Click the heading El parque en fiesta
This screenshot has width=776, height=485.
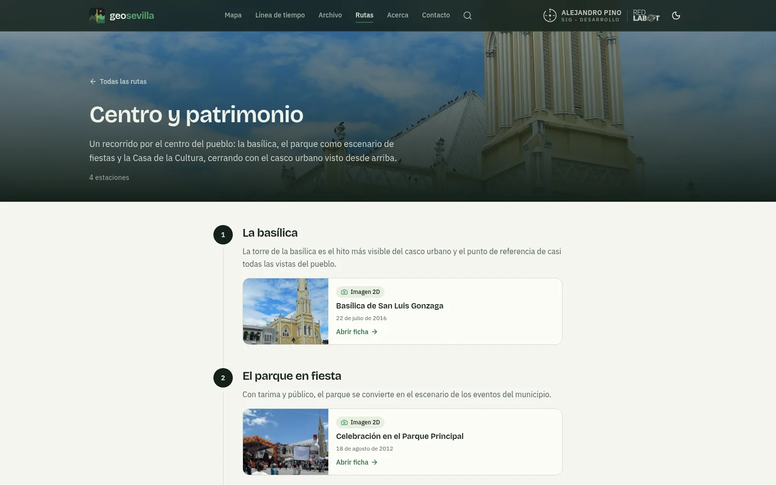pyautogui.click(x=292, y=376)
